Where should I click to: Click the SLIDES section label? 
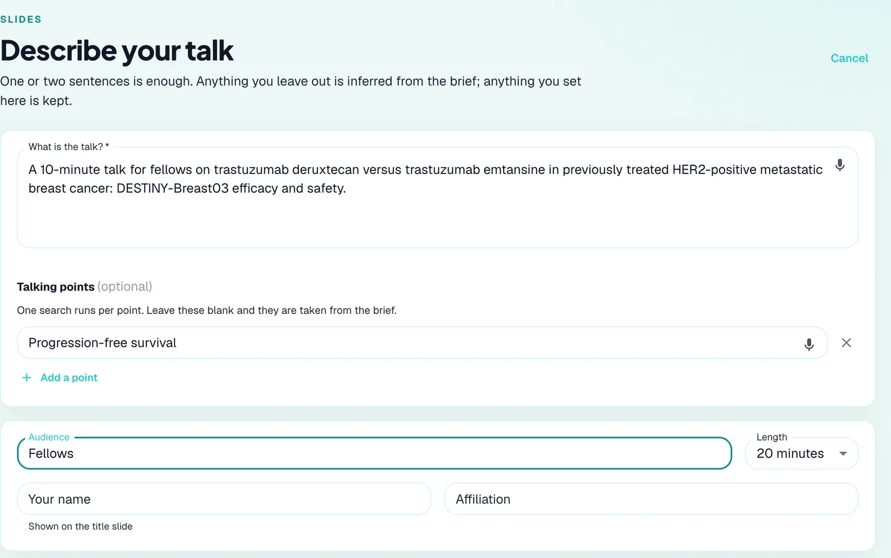point(21,19)
